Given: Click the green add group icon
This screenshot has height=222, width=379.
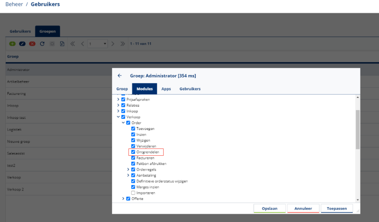Looking at the screenshot, I should 13,44.
